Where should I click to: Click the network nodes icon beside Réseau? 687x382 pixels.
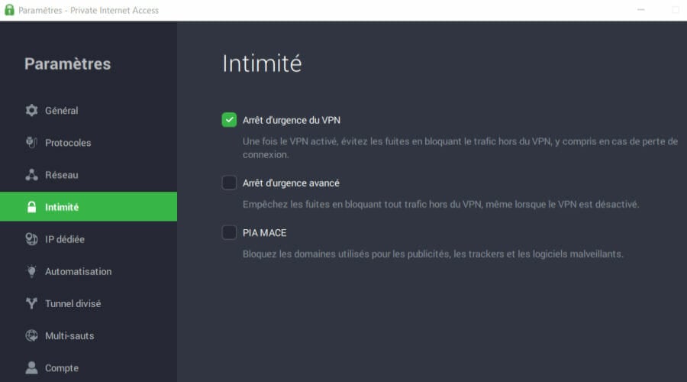coord(31,174)
